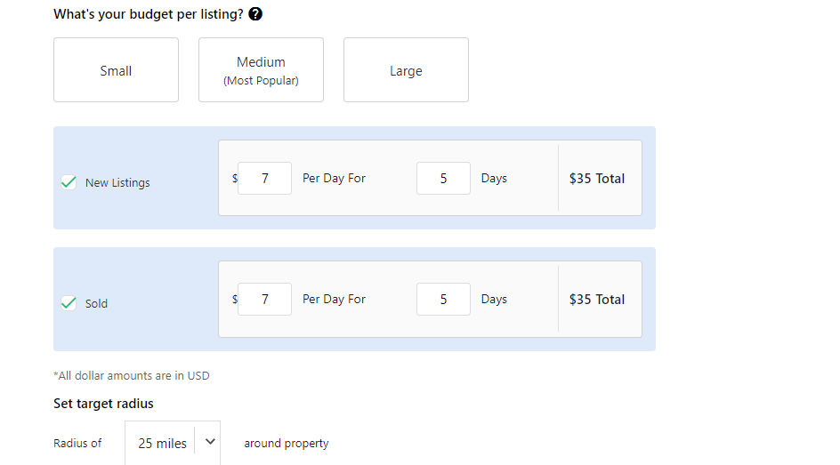The height and width of the screenshot is (465, 840).
Task: Click the Sold days count field
Action: click(443, 299)
